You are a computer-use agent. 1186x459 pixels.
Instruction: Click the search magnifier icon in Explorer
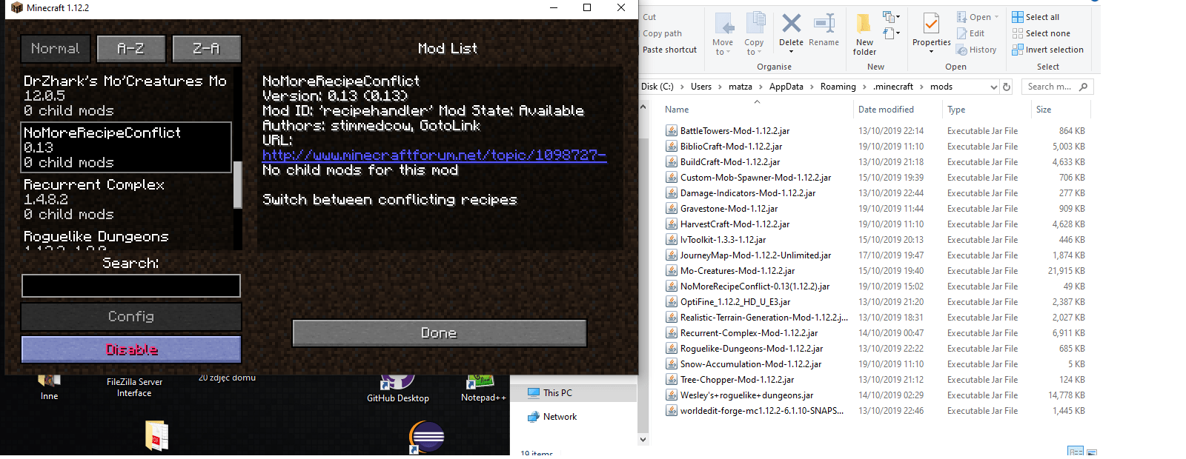click(x=1083, y=87)
